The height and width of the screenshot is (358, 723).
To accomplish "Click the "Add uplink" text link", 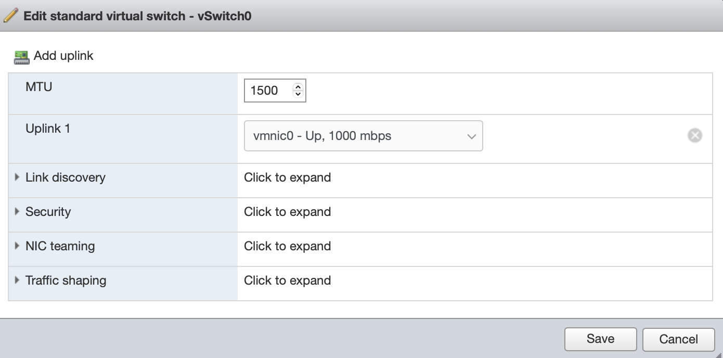I will coord(63,56).
